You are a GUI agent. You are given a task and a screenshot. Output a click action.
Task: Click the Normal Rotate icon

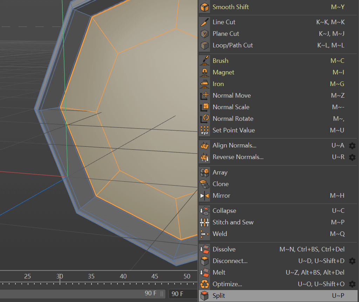click(204, 119)
